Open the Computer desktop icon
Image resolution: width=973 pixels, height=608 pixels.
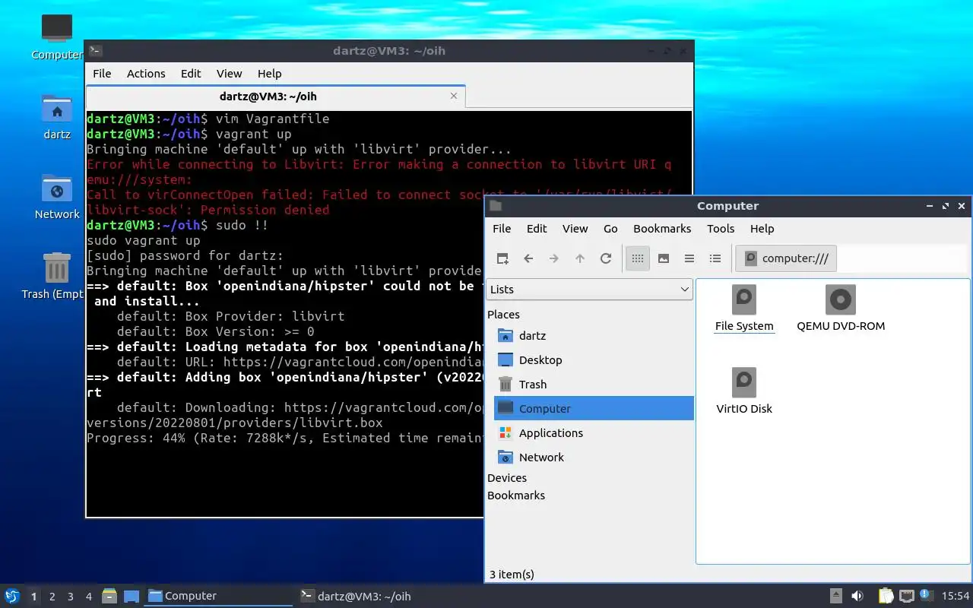pos(57,36)
